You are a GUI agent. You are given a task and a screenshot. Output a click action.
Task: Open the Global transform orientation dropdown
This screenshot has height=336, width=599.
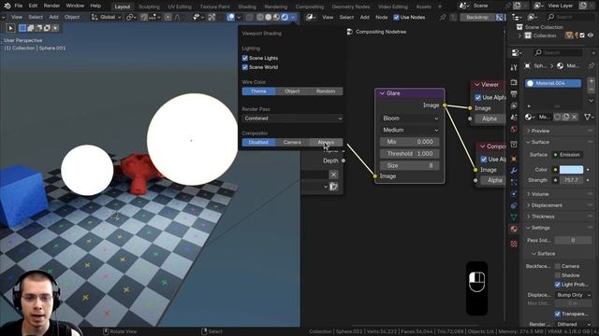coord(107,17)
